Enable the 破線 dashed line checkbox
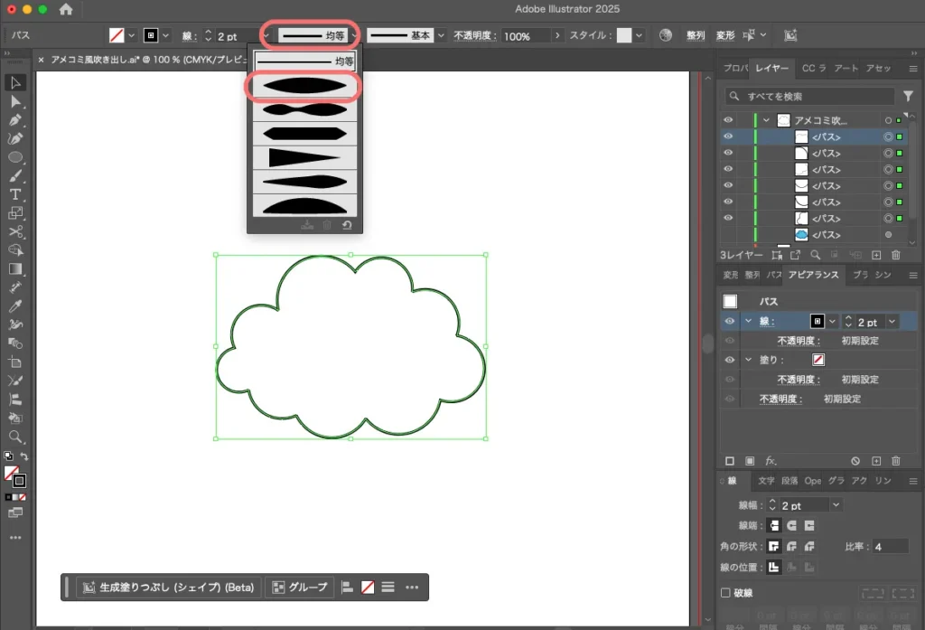Image resolution: width=925 pixels, height=630 pixels. click(x=726, y=593)
